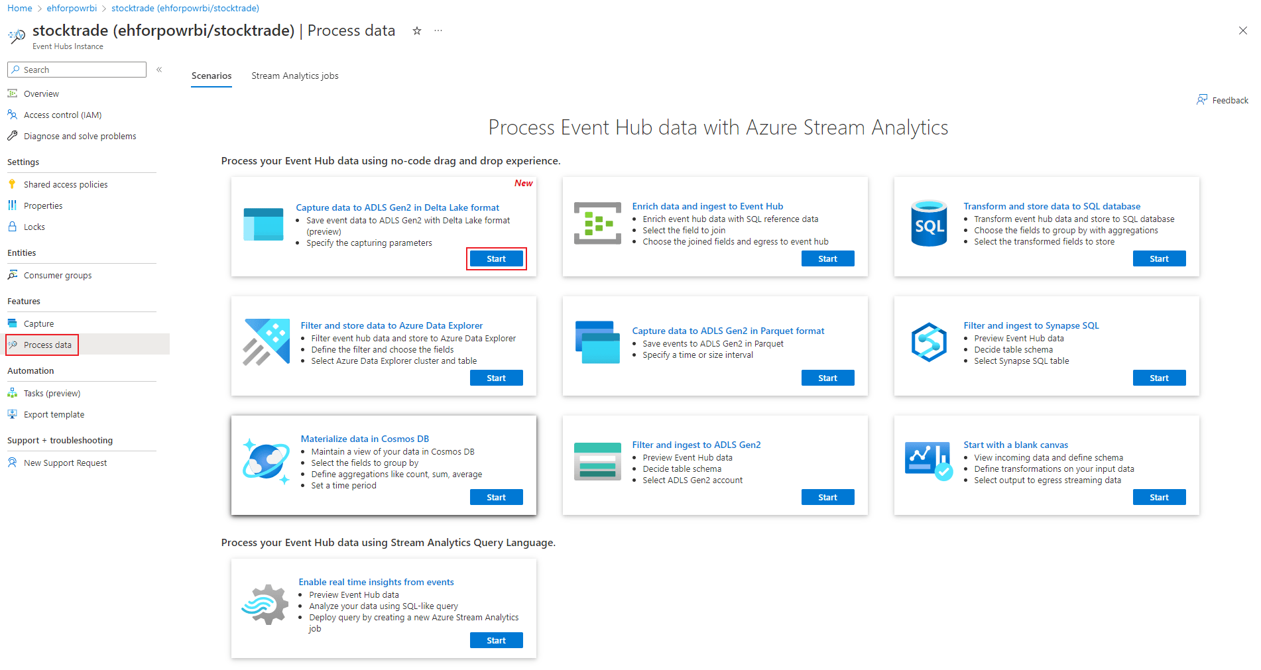
Task: Open Shared access policies settings
Action: [65, 184]
